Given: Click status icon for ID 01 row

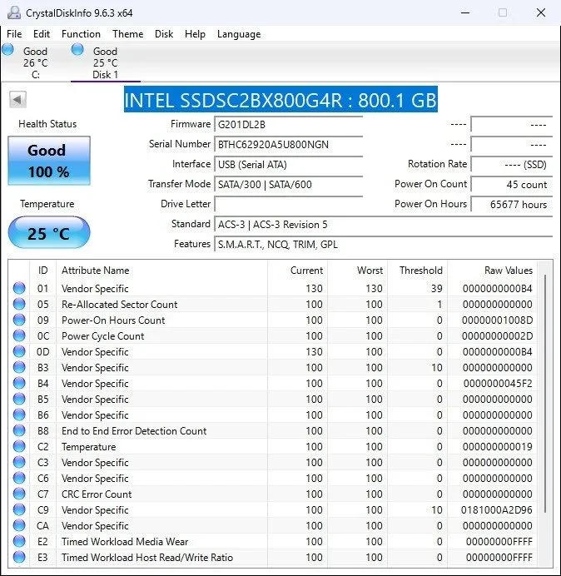Looking at the screenshot, I should (19, 288).
